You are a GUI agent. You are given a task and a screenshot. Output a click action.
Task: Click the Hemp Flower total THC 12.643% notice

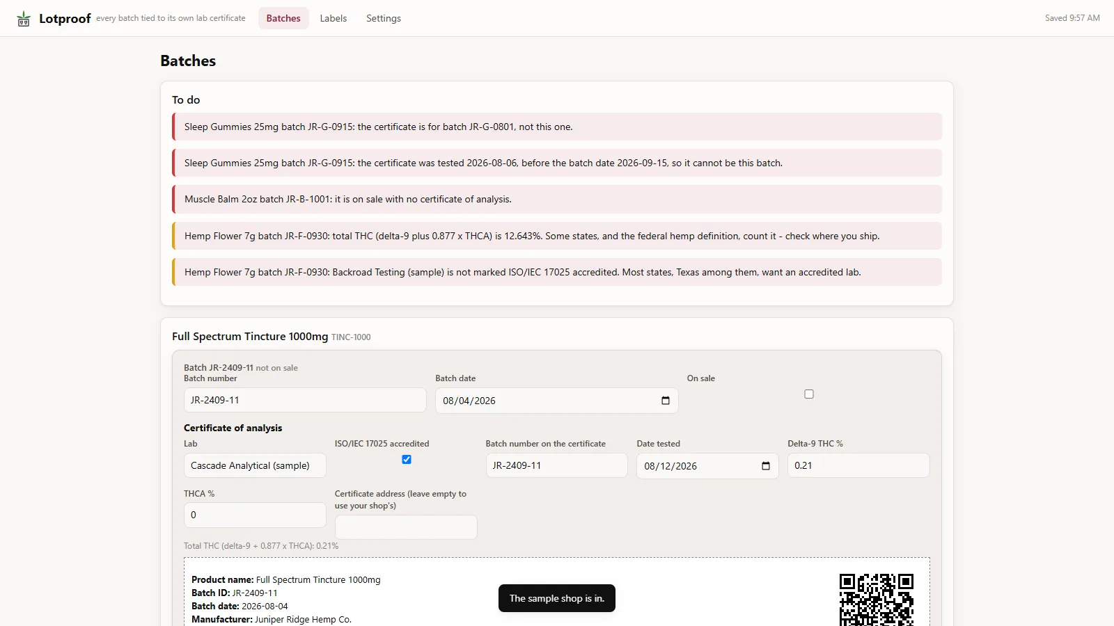tap(557, 236)
